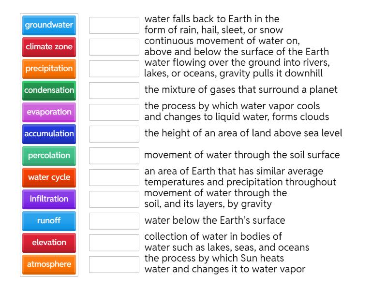The image size is (387, 290).
Task: Select the atmosphere tile
Action: click(48, 264)
